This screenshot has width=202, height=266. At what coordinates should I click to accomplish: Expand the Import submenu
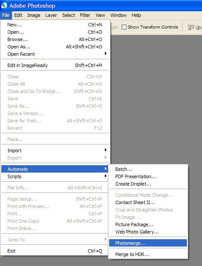tap(55, 151)
